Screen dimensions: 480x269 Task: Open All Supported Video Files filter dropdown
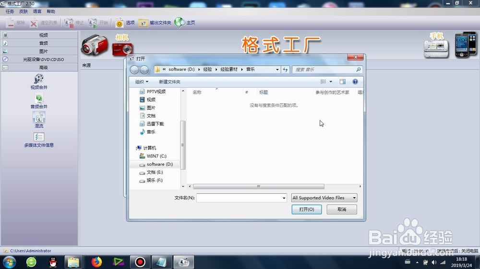point(324,198)
